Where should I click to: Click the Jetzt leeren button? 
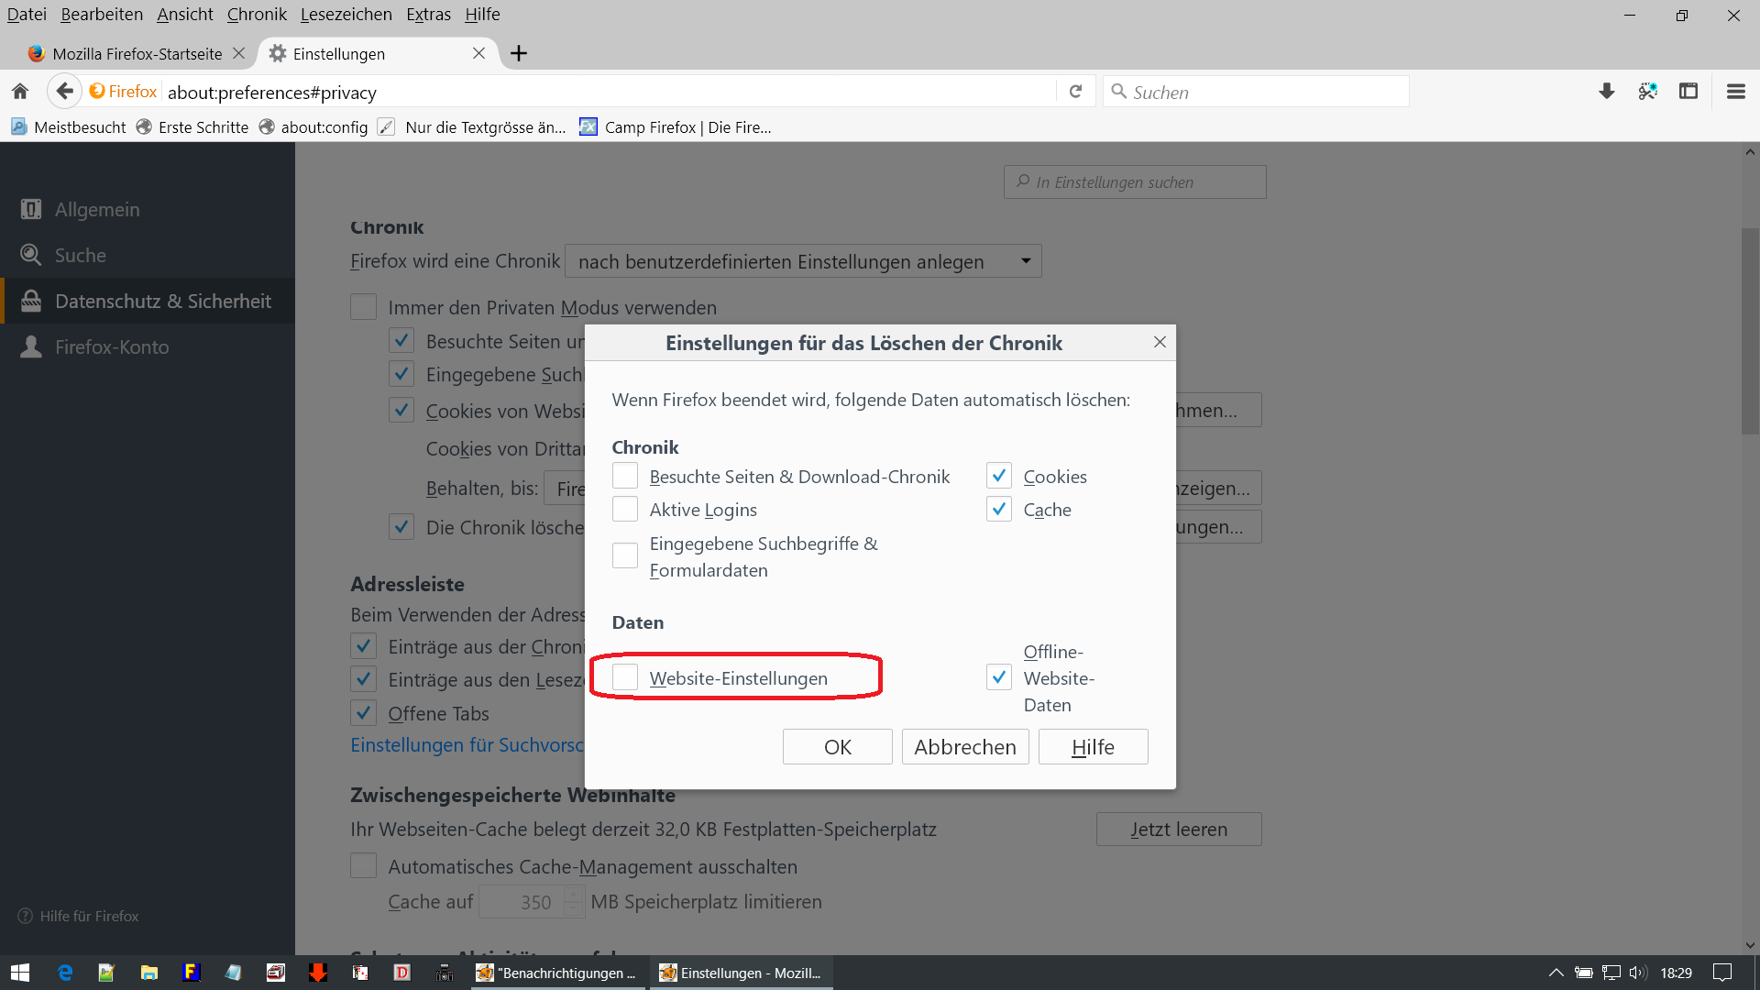pos(1178,829)
